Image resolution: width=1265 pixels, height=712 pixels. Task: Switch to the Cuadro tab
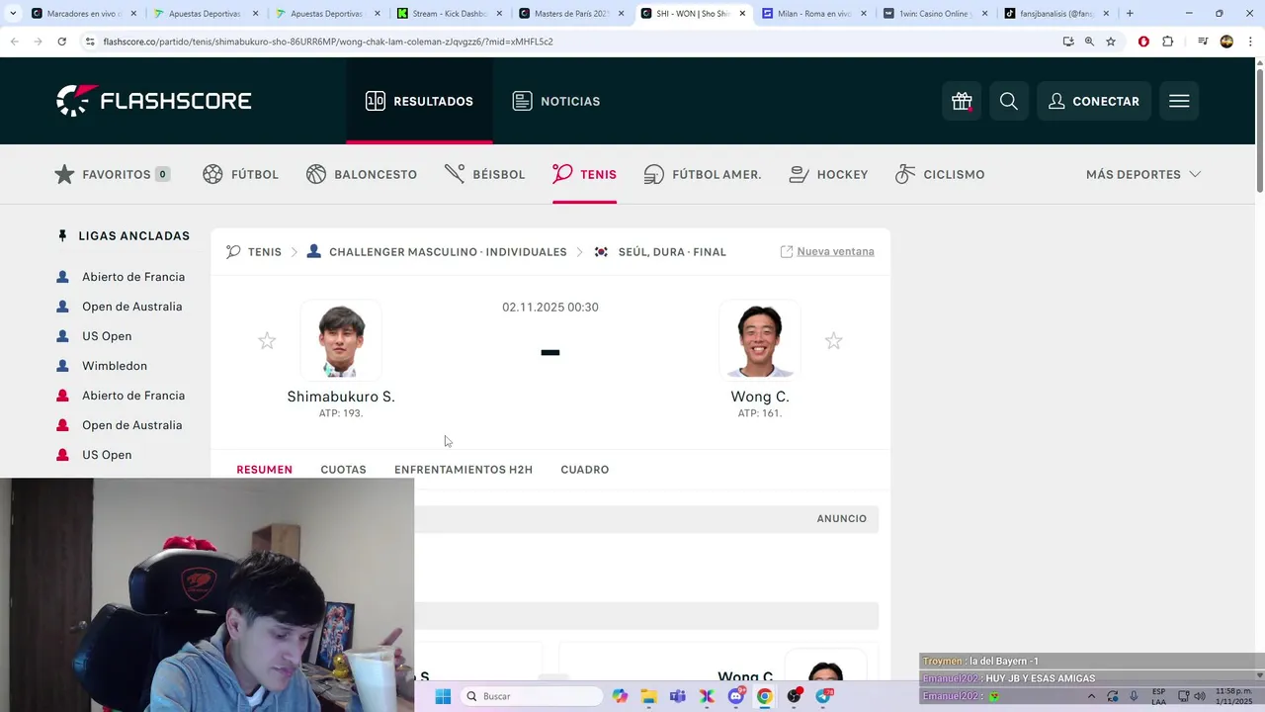click(x=584, y=470)
